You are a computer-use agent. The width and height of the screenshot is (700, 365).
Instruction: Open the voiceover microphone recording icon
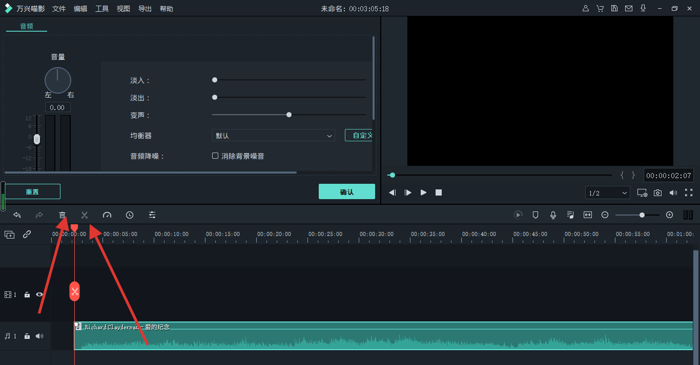pos(553,215)
